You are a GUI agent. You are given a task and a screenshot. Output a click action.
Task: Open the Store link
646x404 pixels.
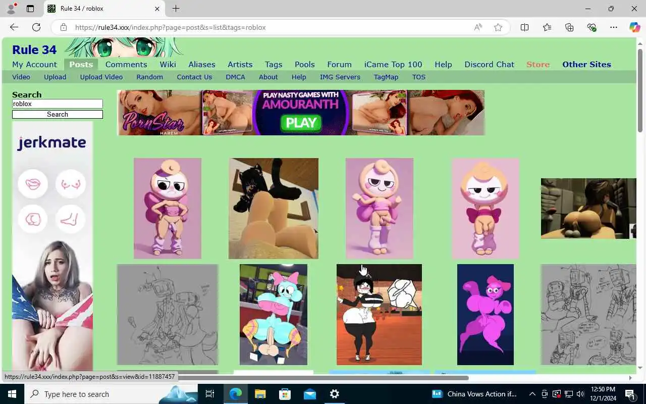pos(538,65)
